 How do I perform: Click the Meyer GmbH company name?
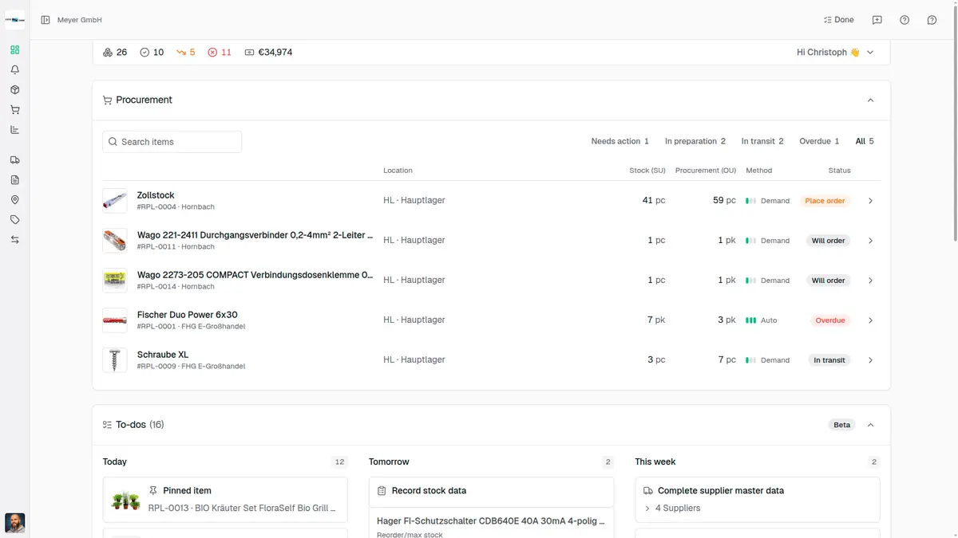tap(80, 20)
